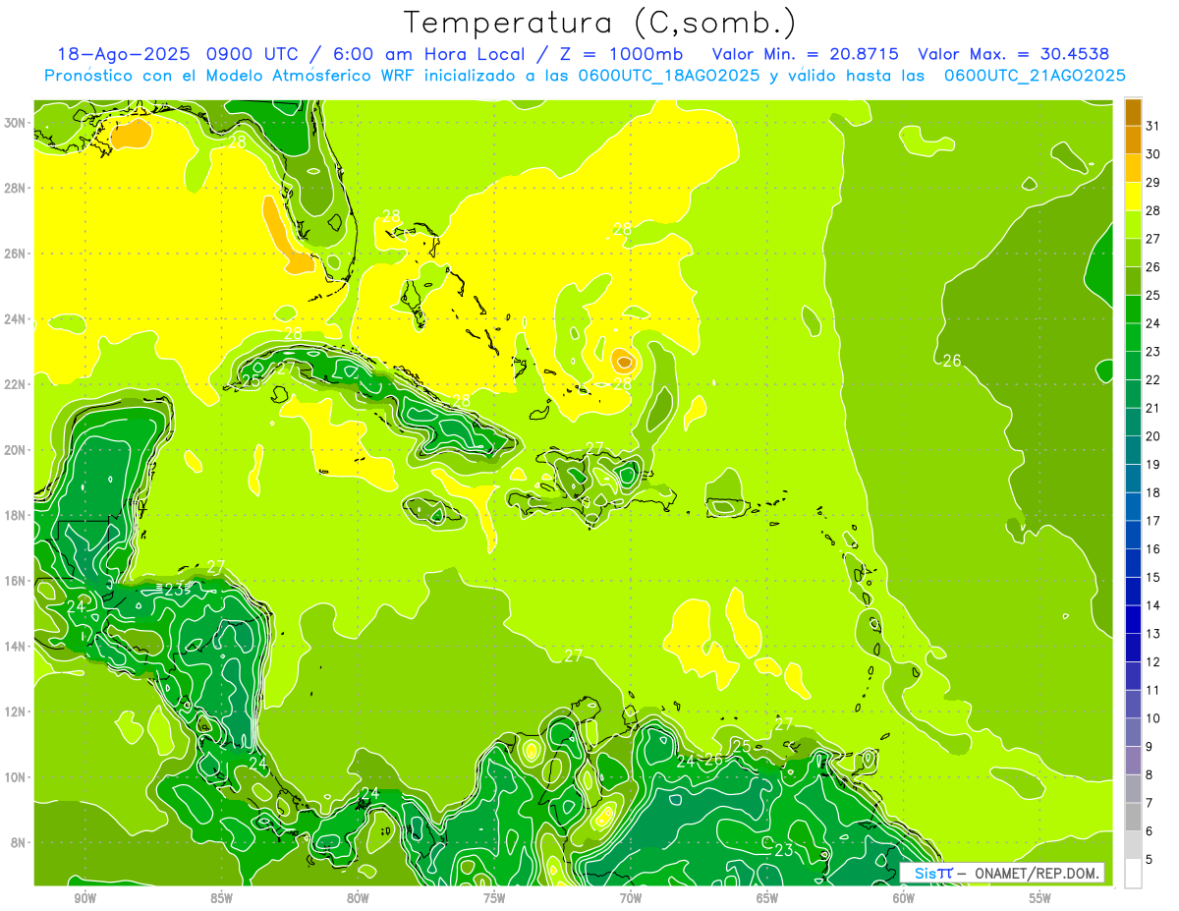This screenshot has width=1179, height=911.
Task: Click the 85W longitude axis label
Action: [221, 898]
